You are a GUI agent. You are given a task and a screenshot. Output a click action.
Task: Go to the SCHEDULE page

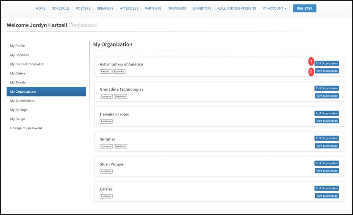(61, 8)
